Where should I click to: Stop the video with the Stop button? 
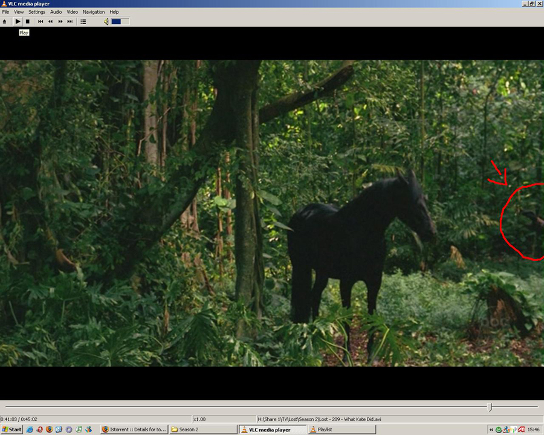(x=28, y=22)
